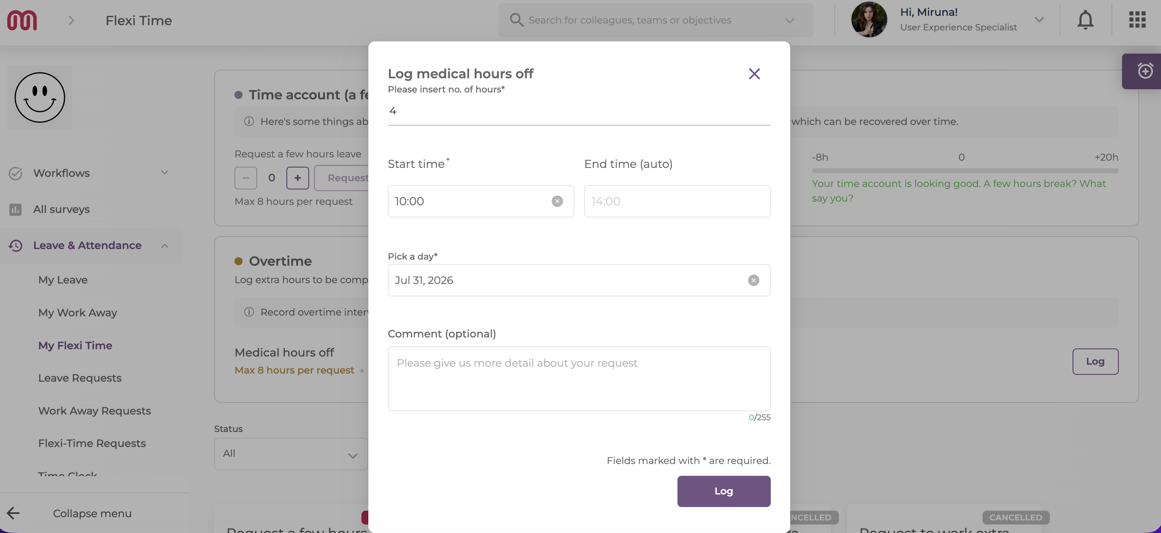Click the Collapse menu arrow icon
The image size is (1161, 533).
pyautogui.click(x=13, y=513)
